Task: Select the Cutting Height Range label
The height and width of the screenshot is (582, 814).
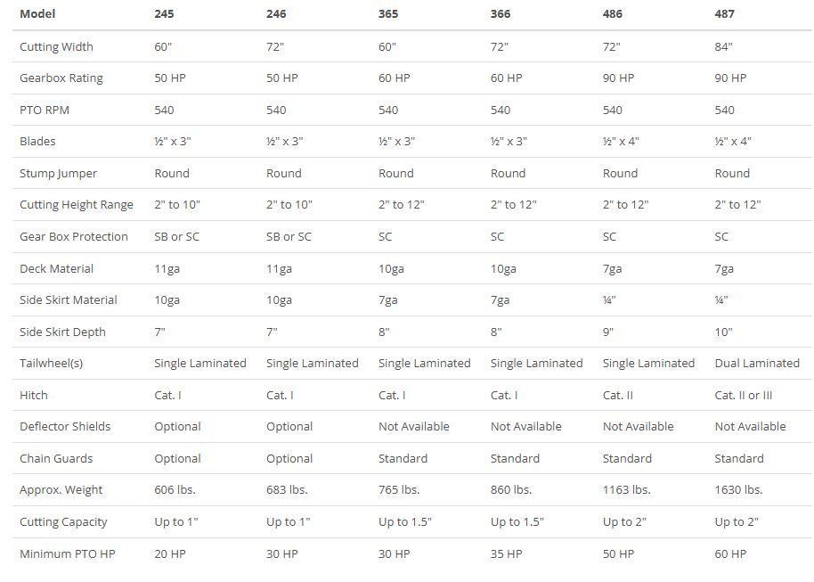Action: point(77,205)
